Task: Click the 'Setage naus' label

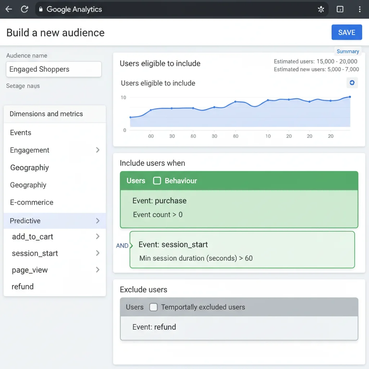Action: pyautogui.click(x=23, y=86)
